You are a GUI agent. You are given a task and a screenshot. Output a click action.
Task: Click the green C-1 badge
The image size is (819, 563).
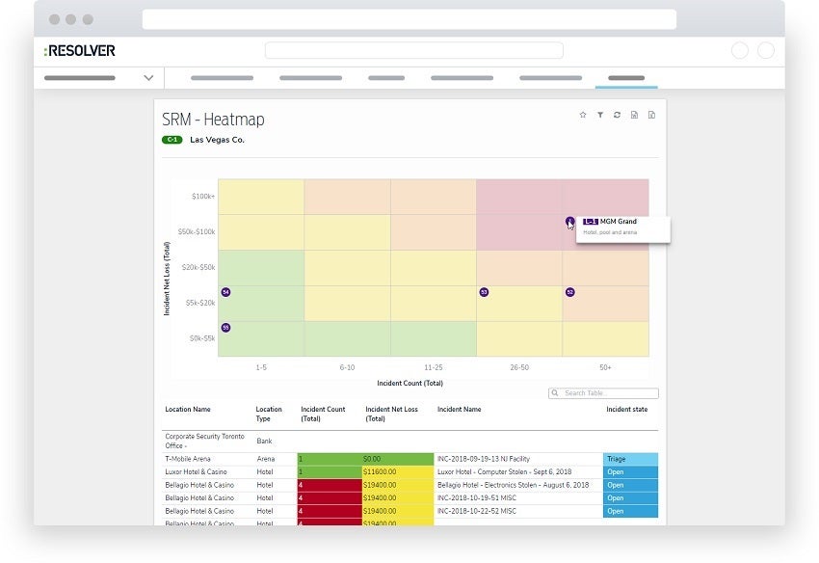point(172,140)
